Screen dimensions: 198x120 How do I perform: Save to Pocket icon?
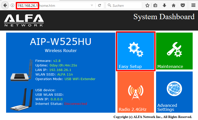[x=182, y=5]
